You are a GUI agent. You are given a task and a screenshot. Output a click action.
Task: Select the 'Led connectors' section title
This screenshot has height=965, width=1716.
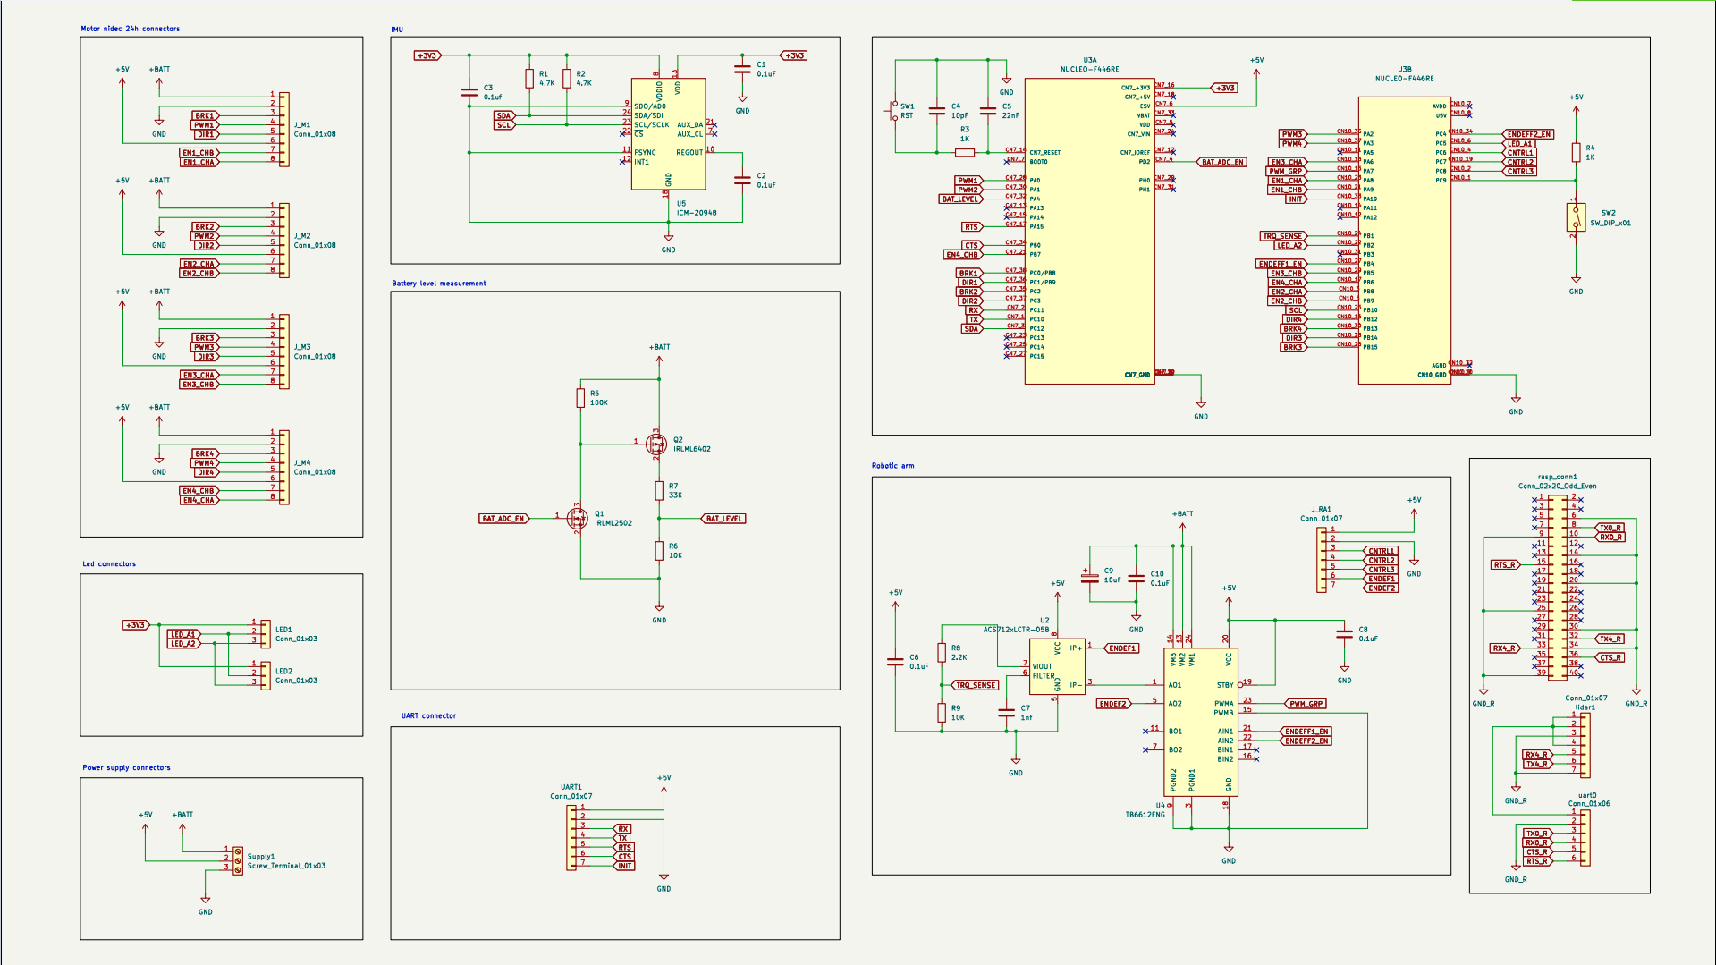pyautogui.click(x=109, y=564)
